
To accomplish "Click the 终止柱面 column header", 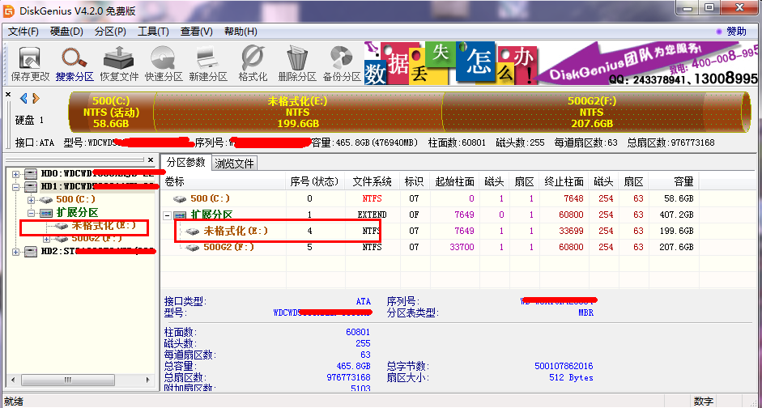I will 564,181.
